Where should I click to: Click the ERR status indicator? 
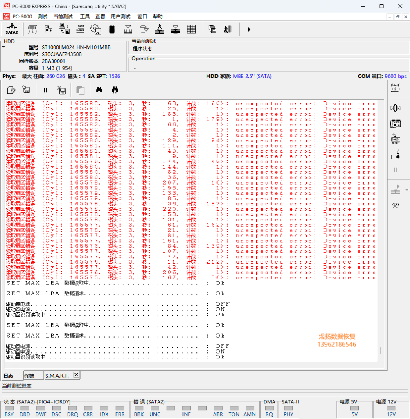pos(120,408)
